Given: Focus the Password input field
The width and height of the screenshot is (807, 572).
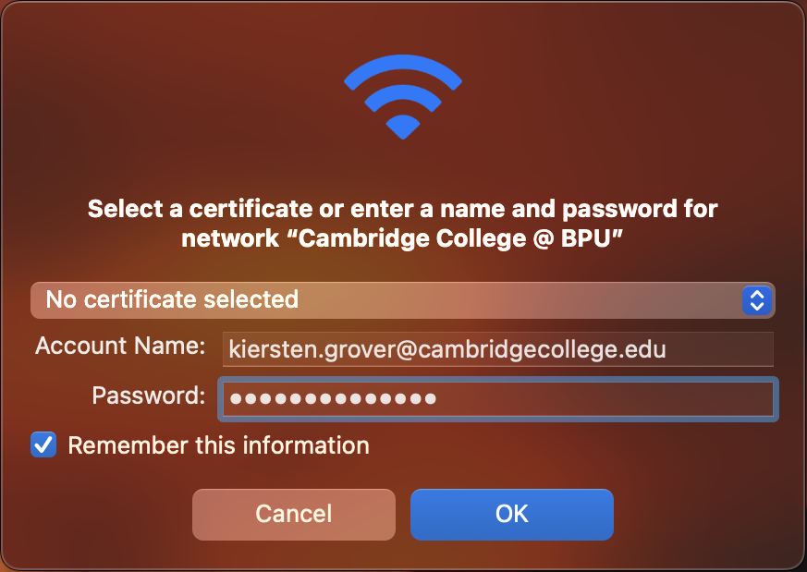Looking at the screenshot, I should pyautogui.click(x=497, y=398).
